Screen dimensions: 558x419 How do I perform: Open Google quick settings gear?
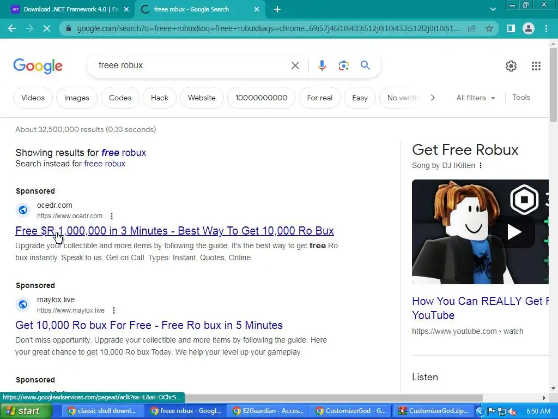(511, 66)
